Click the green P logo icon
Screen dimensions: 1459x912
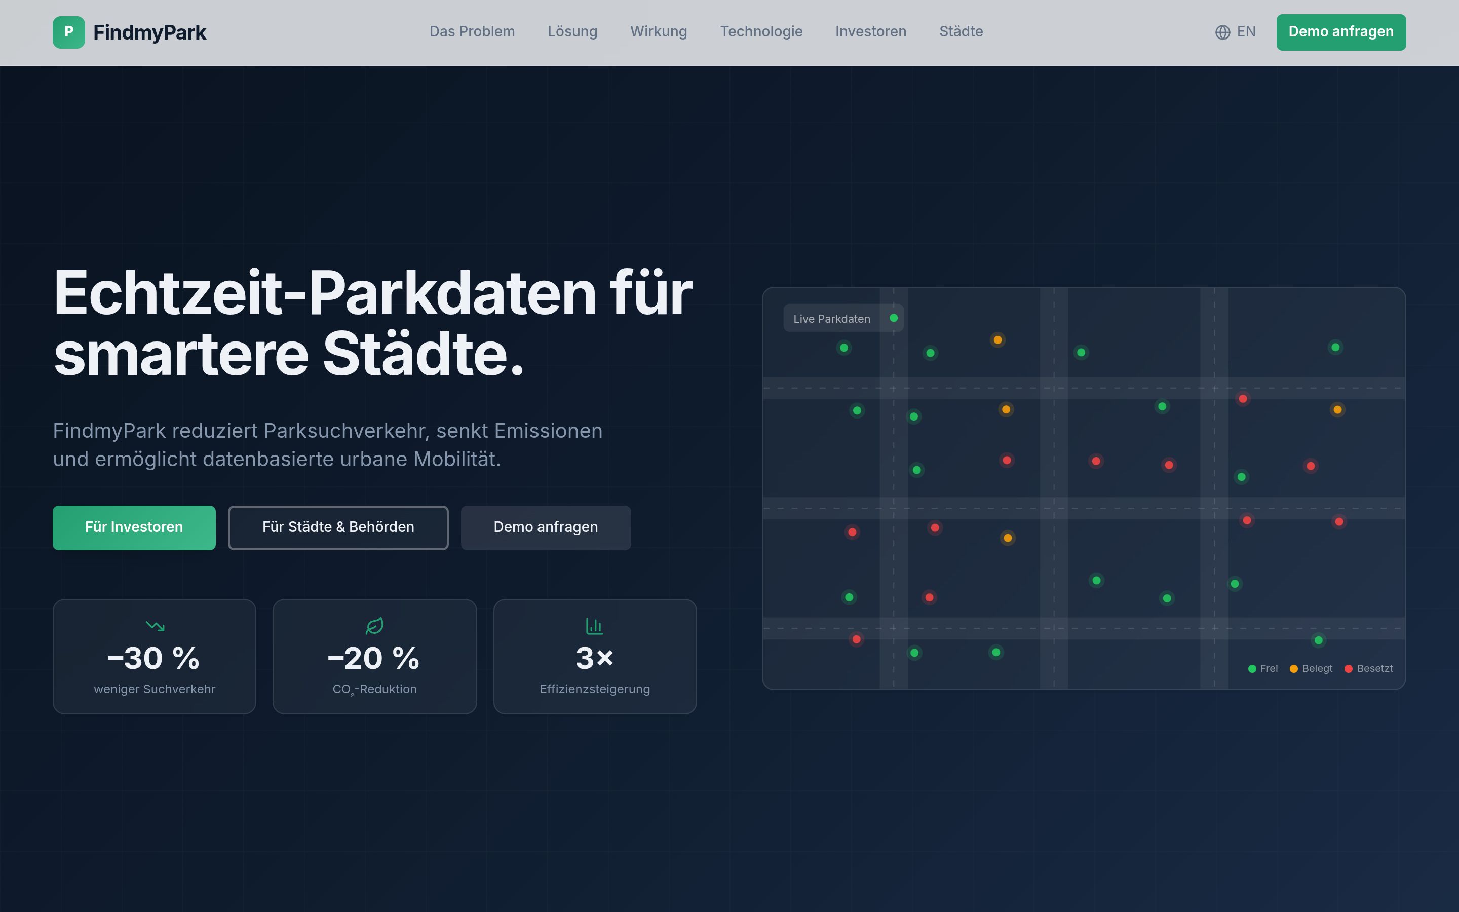(69, 32)
